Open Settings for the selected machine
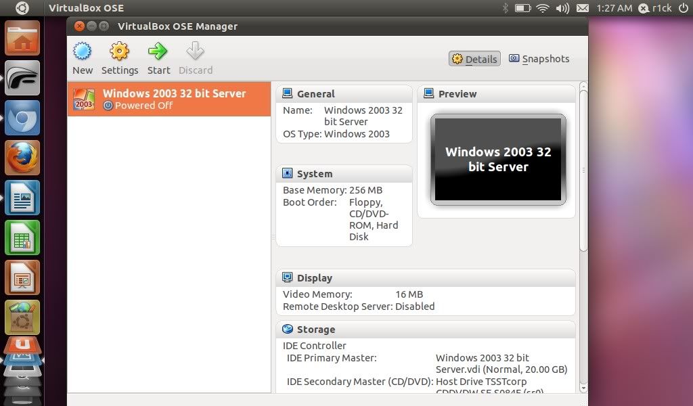Image resolution: width=693 pixels, height=406 pixels. (x=120, y=58)
